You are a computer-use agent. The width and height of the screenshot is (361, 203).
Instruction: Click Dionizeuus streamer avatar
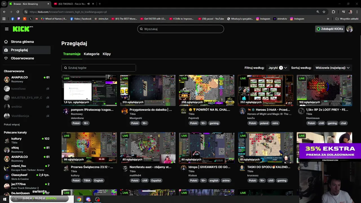tap(301, 111)
